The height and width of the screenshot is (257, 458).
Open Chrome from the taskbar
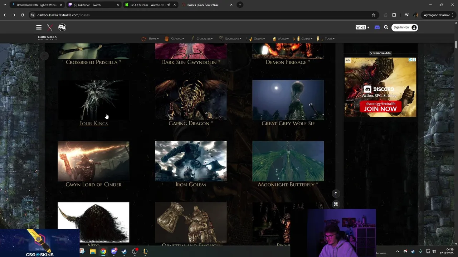click(x=103, y=251)
